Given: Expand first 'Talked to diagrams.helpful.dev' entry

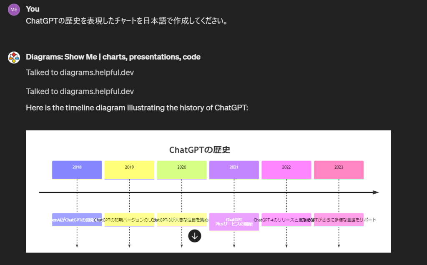Looking at the screenshot, I should click(x=80, y=72).
